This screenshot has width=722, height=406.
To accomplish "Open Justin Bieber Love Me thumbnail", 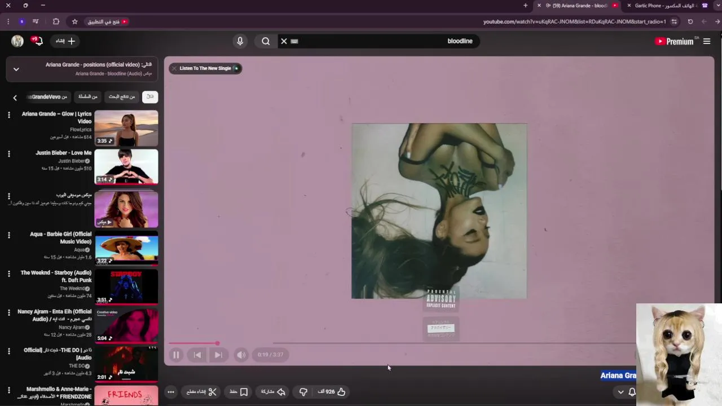I will [x=126, y=167].
